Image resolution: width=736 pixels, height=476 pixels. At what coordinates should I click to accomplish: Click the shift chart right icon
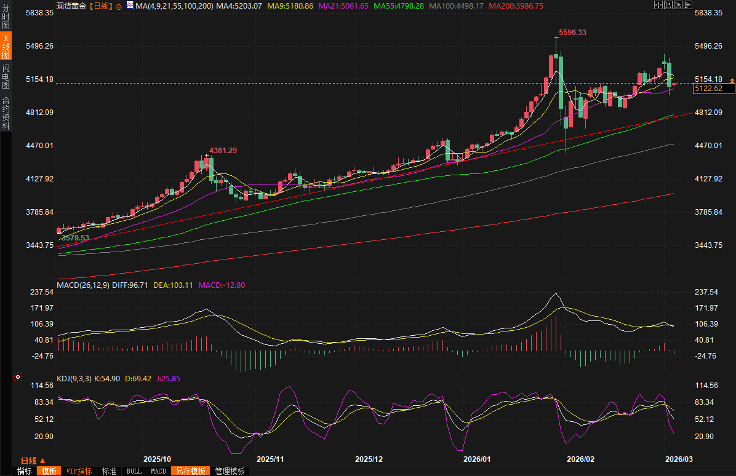[x=687, y=5]
